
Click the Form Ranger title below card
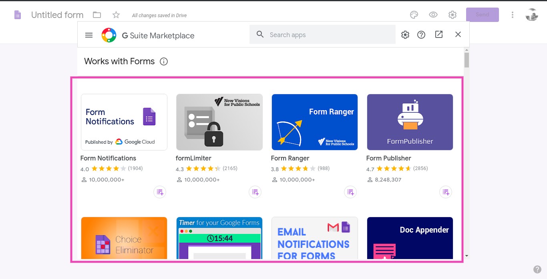[x=290, y=158]
